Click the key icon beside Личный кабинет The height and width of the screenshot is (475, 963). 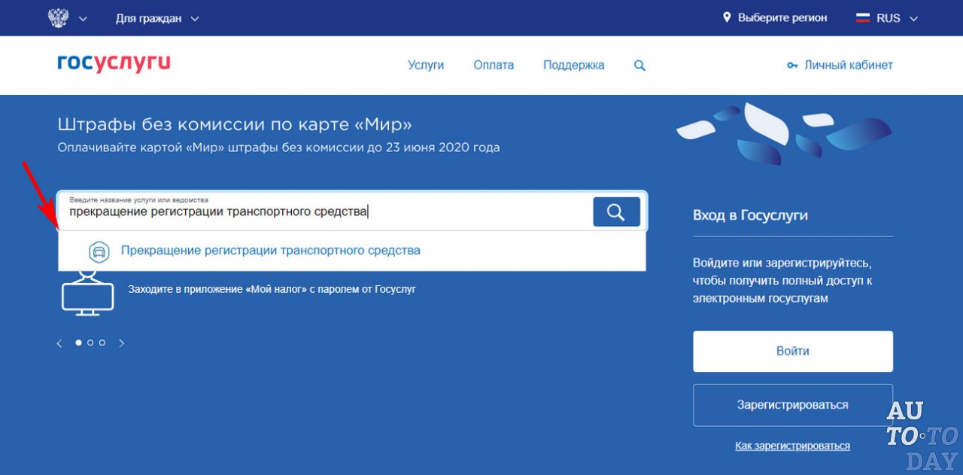click(x=791, y=65)
